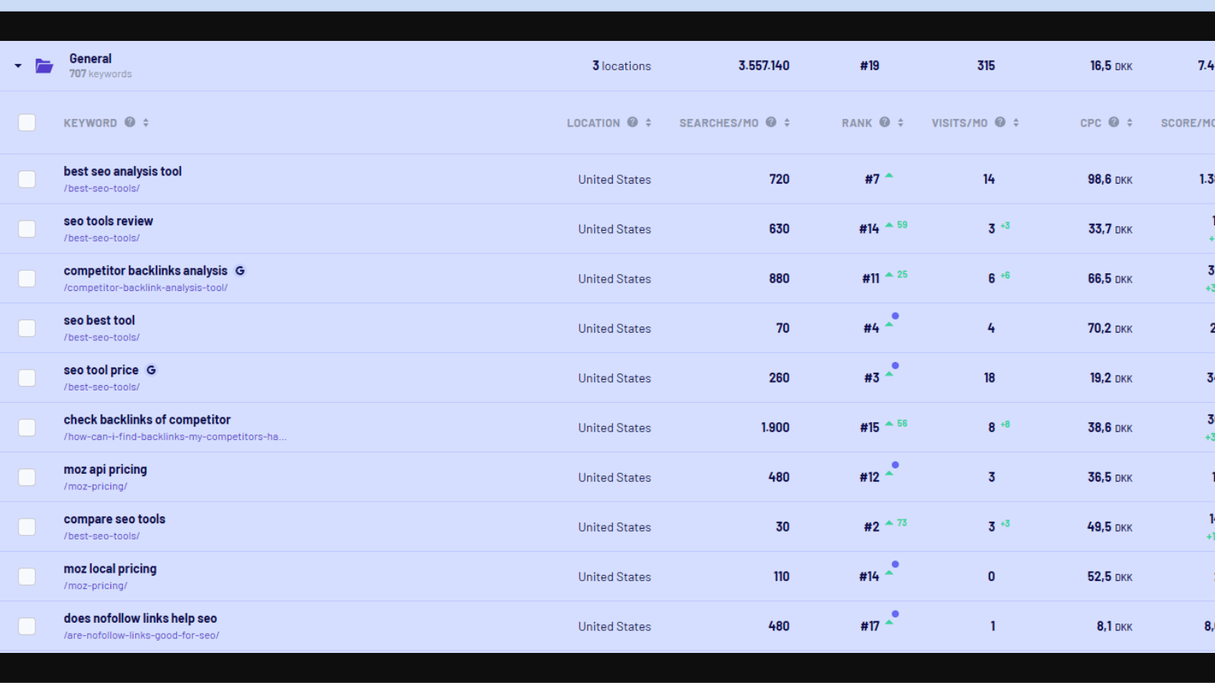This screenshot has height=683, width=1215.
Task: Click rank change dot for 'does nofollow links help seo'
Action: tap(895, 614)
